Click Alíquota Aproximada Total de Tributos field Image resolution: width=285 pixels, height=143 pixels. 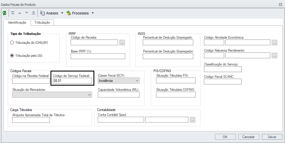tap(31, 120)
